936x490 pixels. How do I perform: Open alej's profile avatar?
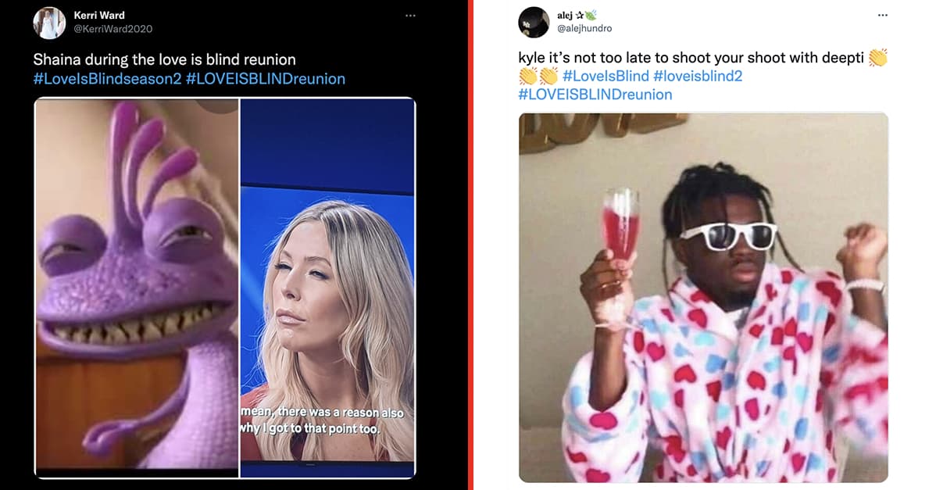tap(534, 22)
